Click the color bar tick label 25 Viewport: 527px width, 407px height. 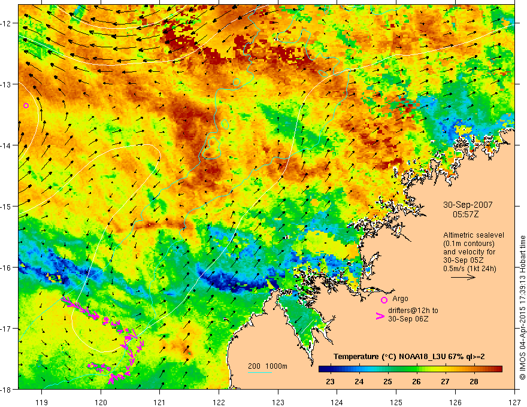(x=387, y=382)
